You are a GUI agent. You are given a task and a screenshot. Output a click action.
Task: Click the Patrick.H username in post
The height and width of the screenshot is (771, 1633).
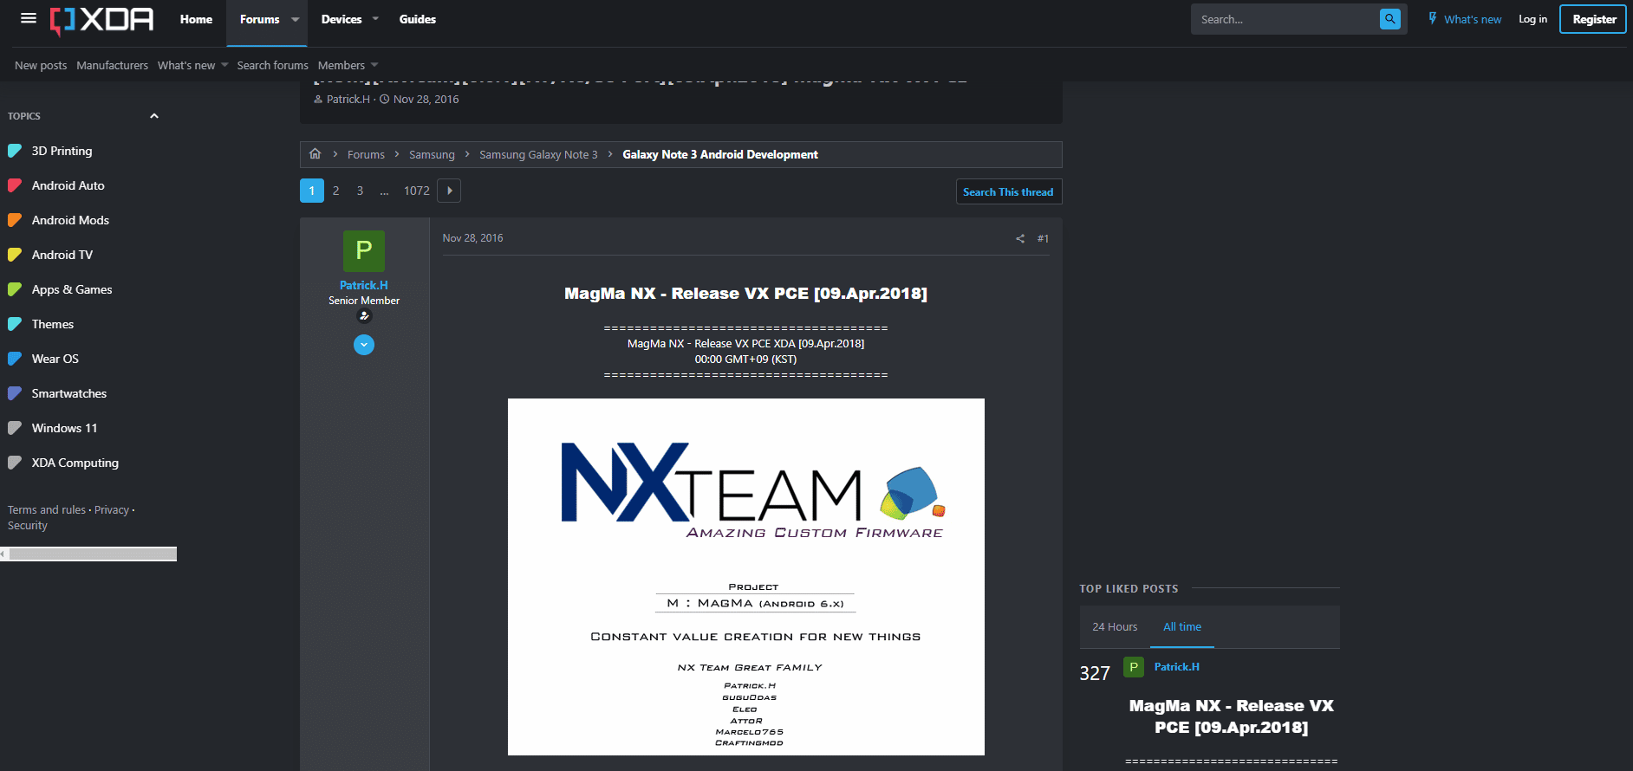(364, 285)
